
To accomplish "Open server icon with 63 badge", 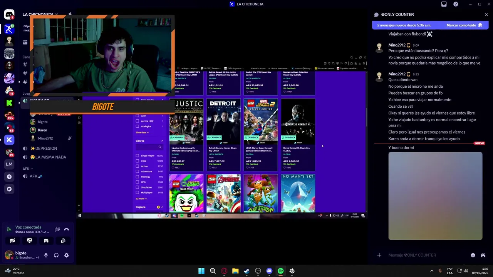I will tap(9, 127).
